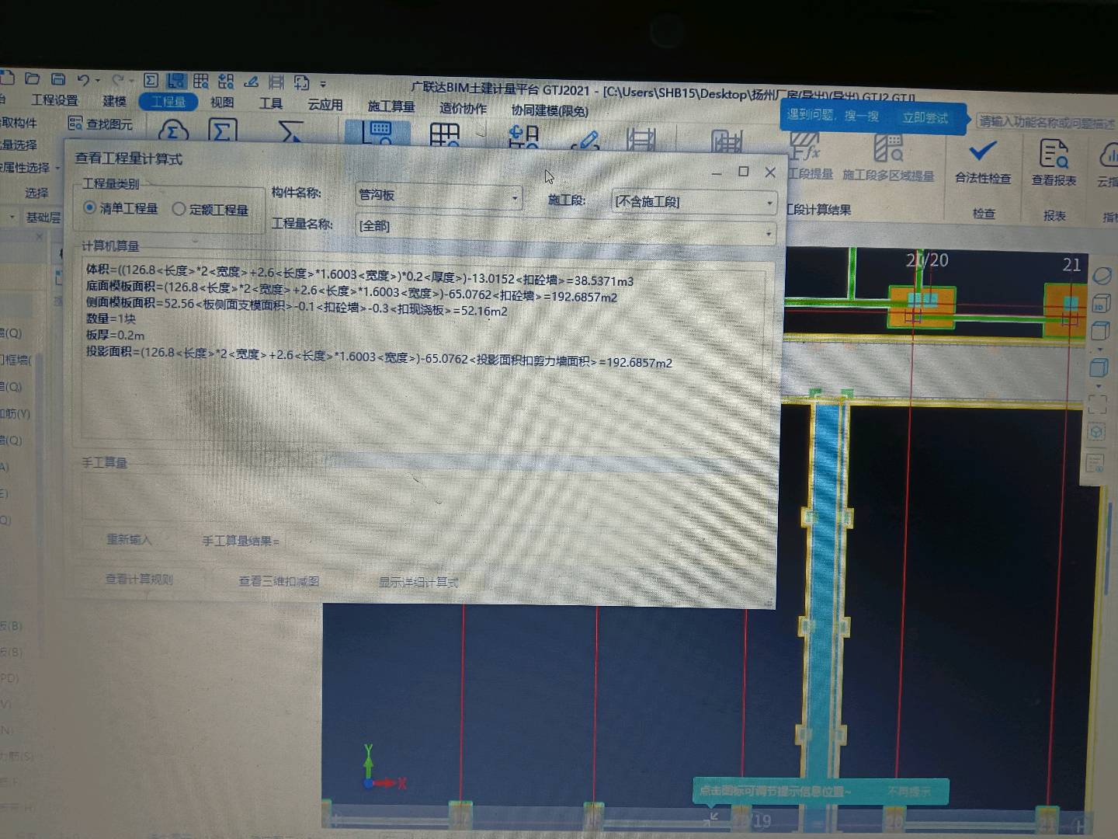Click the 底面模板面积 formula line
Image resolution: width=1118 pixels, height=839 pixels.
pos(352,293)
